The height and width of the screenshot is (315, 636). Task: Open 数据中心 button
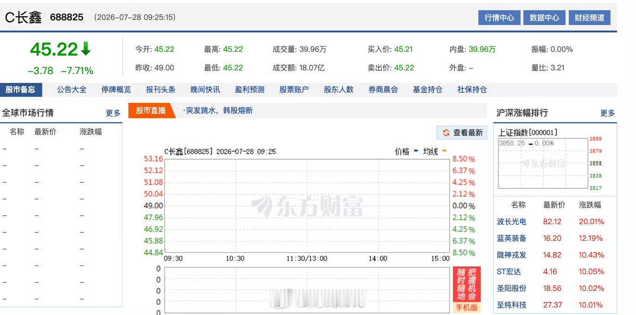[544, 18]
